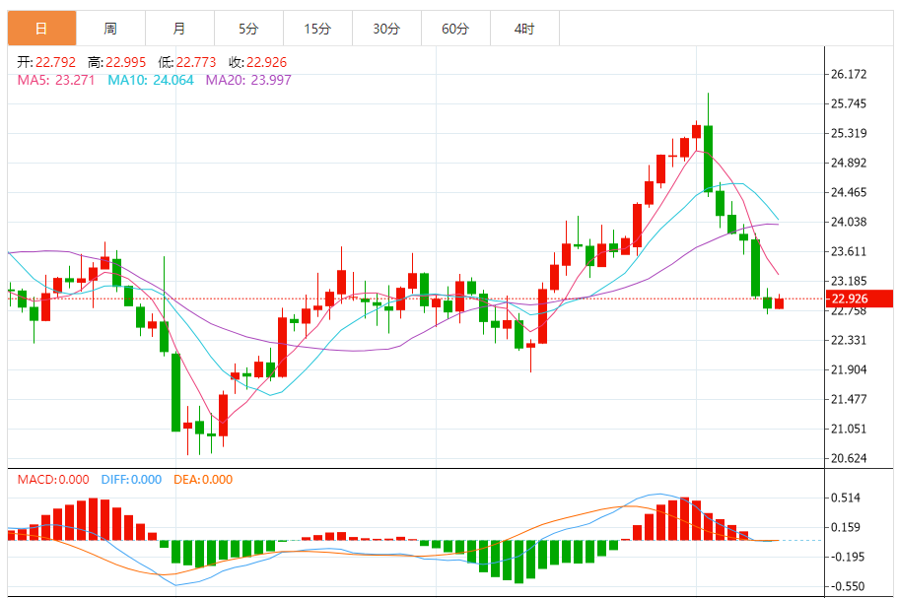Click the 23.611 price axis label

[x=849, y=251]
